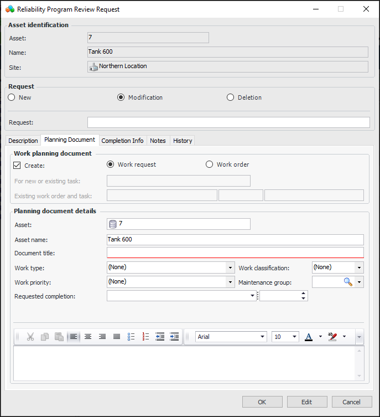Uncheck the Create checkbox
Image resolution: width=380 pixels, height=417 pixels.
coord(17,165)
